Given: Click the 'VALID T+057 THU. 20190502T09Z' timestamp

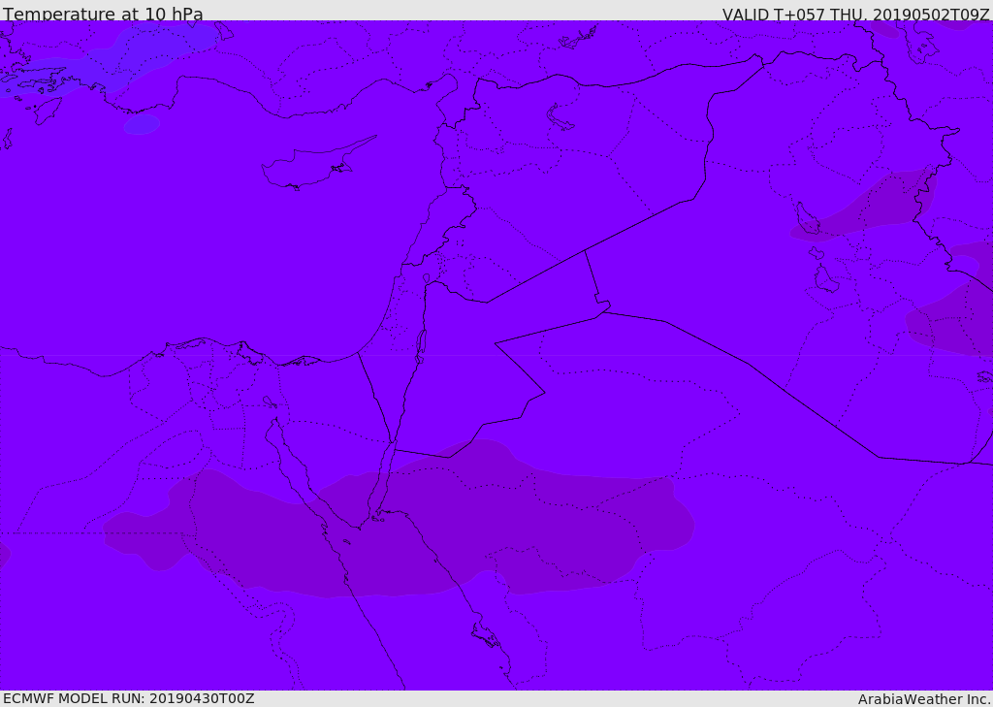Looking at the screenshot, I should click(857, 14).
